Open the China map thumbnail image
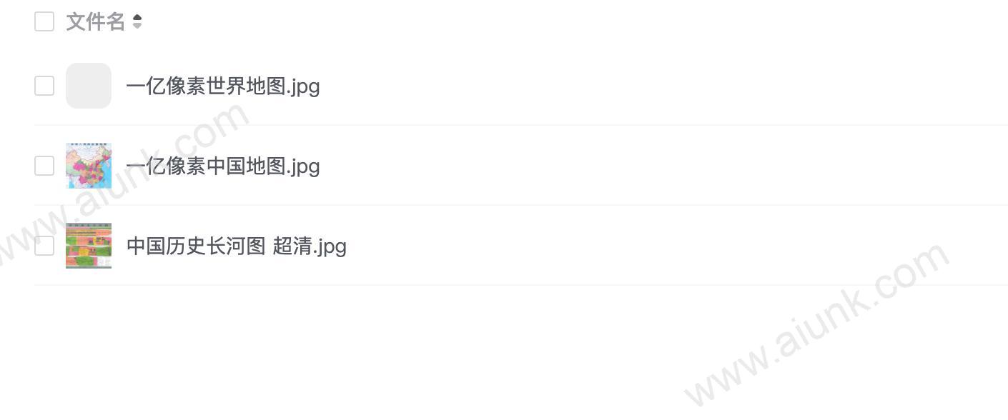 point(89,166)
